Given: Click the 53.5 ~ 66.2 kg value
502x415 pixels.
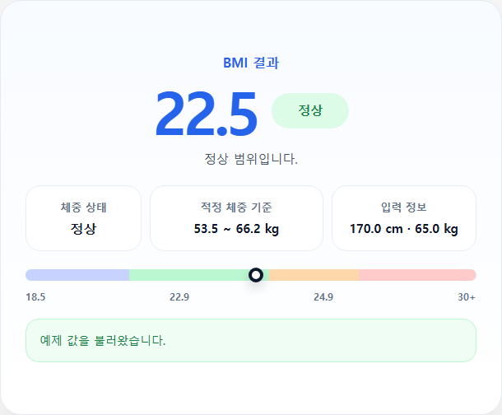Looking at the screenshot, I should point(236,229).
